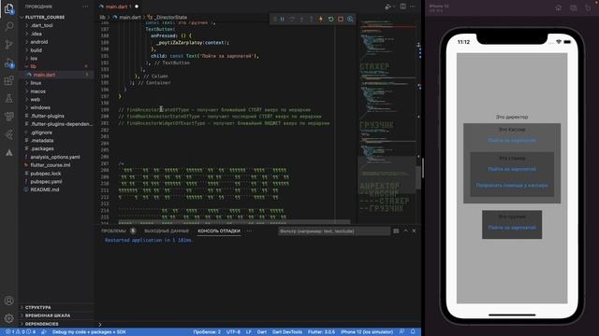This screenshot has height=336, width=599.
Task: Stop debugging with the red square
Action: [x=341, y=19]
